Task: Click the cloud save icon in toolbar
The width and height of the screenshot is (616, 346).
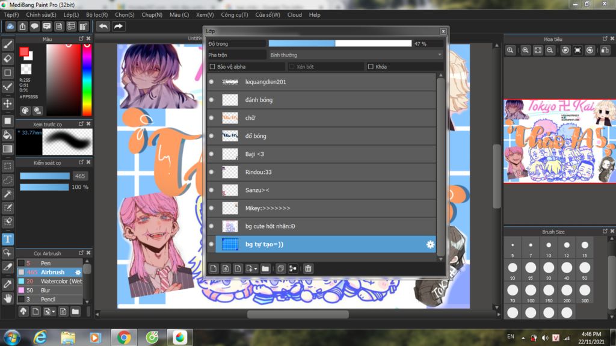Action: (10, 26)
